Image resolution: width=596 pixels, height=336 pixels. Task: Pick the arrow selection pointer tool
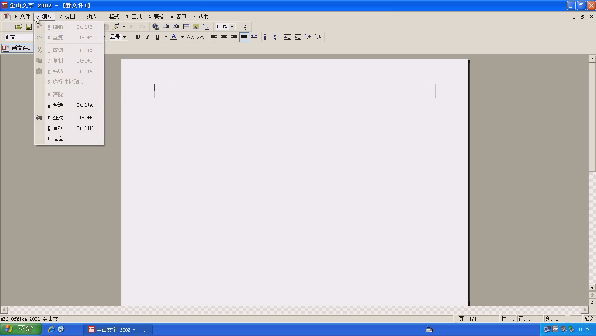click(x=245, y=27)
